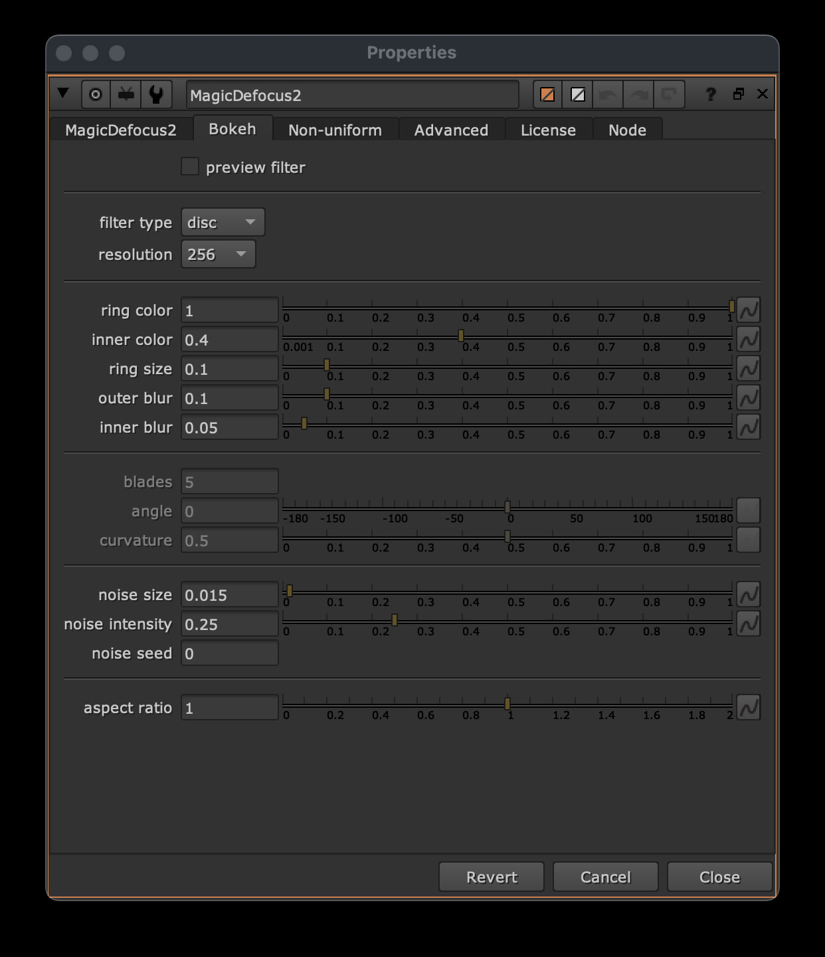This screenshot has height=957, width=825.
Task: Open the Advanced tab
Action: pos(451,130)
